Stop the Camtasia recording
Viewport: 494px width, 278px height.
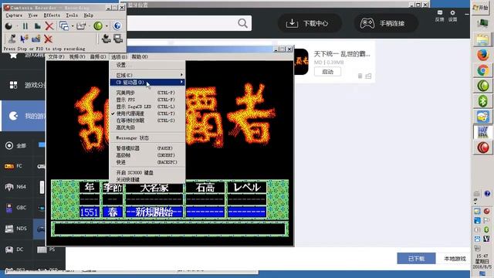(37, 25)
